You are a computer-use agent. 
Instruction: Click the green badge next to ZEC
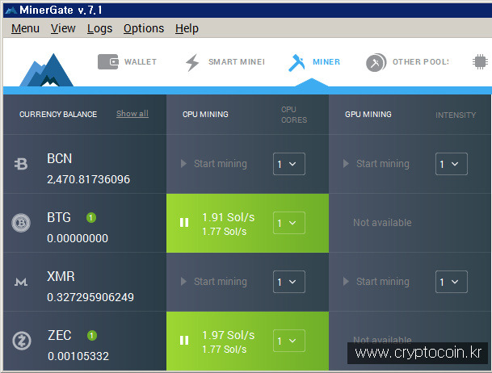click(x=92, y=336)
